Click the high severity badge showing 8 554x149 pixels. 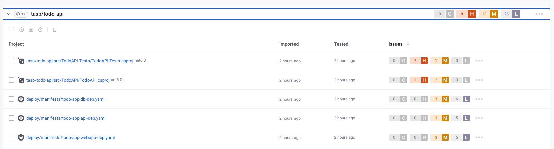[x=466, y=14]
